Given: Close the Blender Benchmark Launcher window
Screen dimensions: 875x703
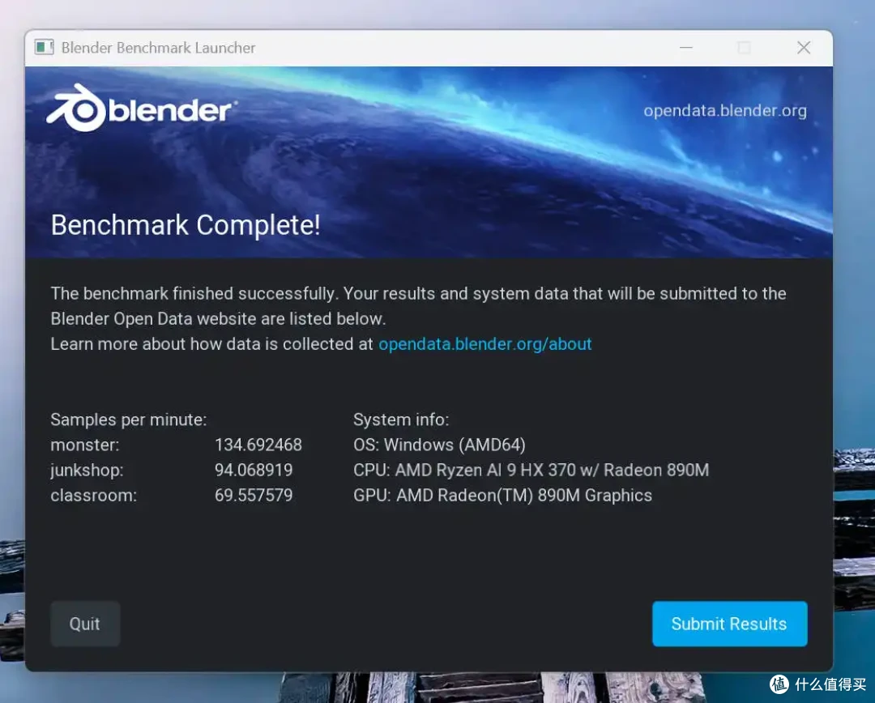Looking at the screenshot, I should tap(804, 48).
